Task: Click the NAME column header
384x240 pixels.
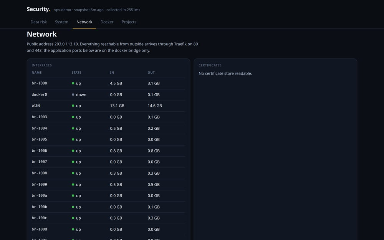Action: tap(36, 73)
